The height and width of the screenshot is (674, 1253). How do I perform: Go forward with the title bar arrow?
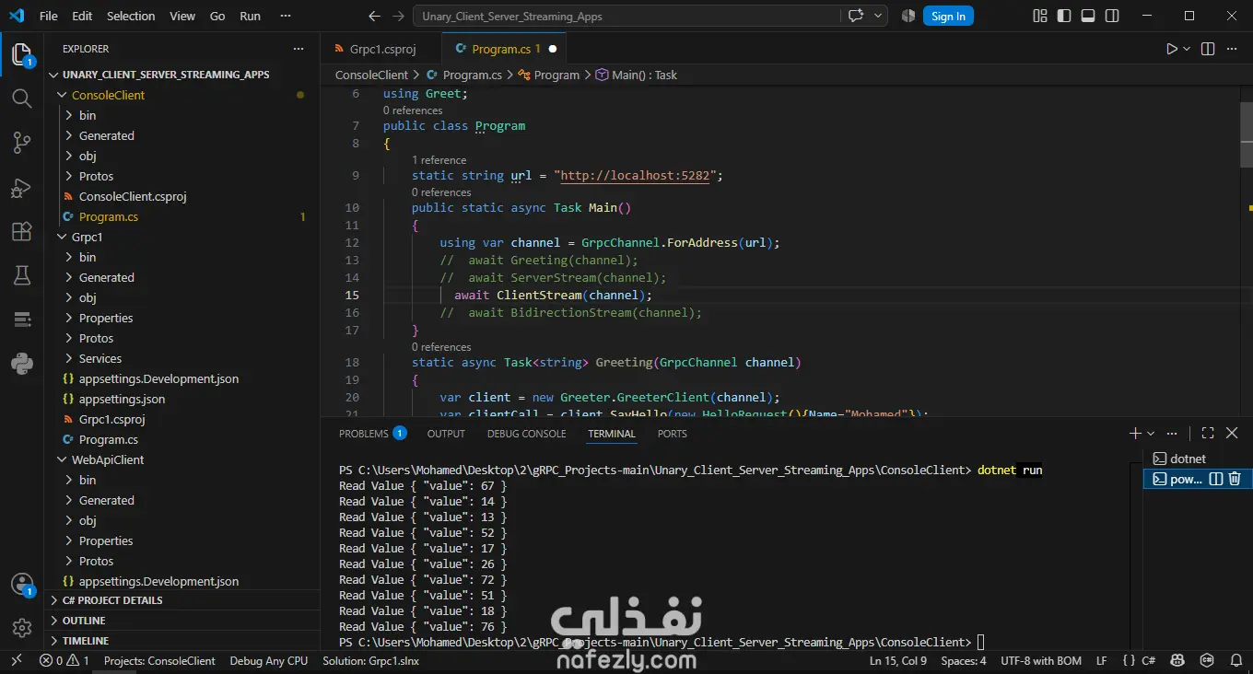[397, 16]
